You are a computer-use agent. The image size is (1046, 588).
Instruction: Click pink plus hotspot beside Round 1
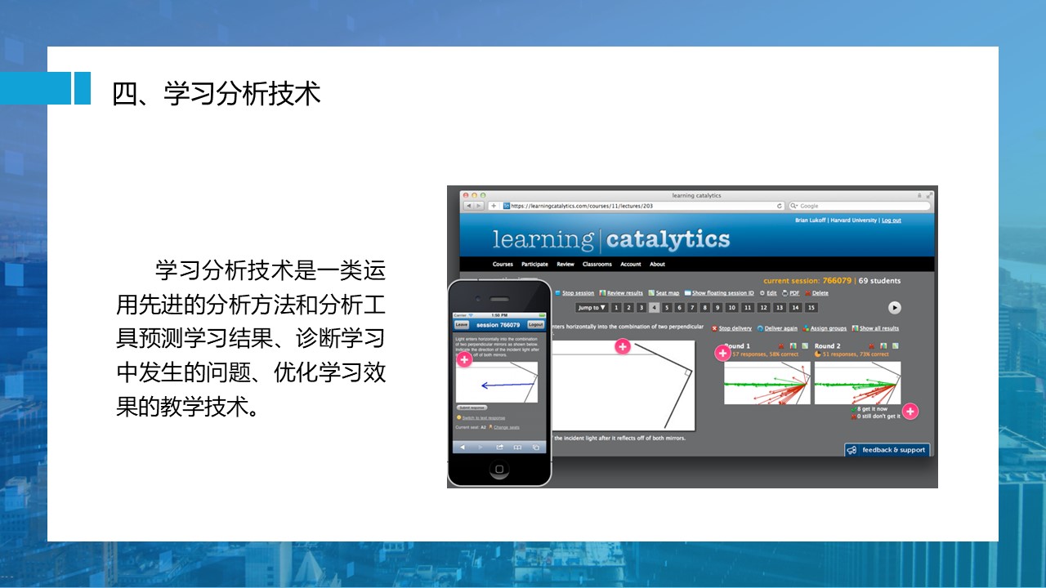click(722, 353)
